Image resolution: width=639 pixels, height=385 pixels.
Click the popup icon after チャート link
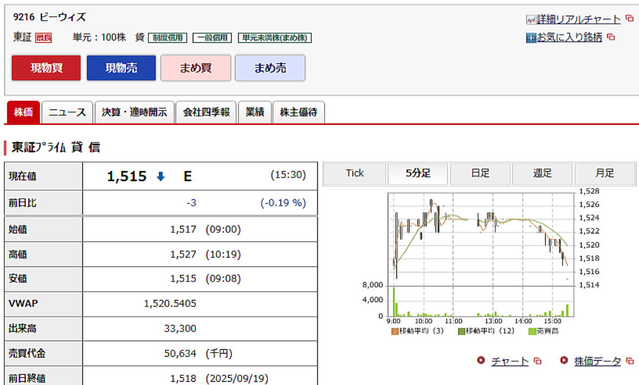538,361
